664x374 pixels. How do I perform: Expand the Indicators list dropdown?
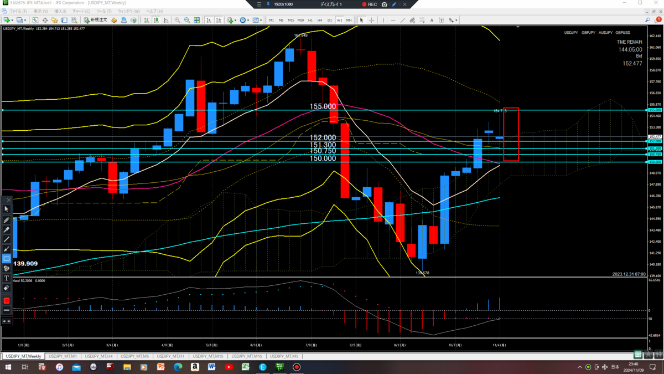[235, 20]
